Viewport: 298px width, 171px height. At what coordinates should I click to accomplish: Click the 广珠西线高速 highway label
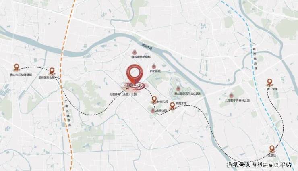coord(255,57)
